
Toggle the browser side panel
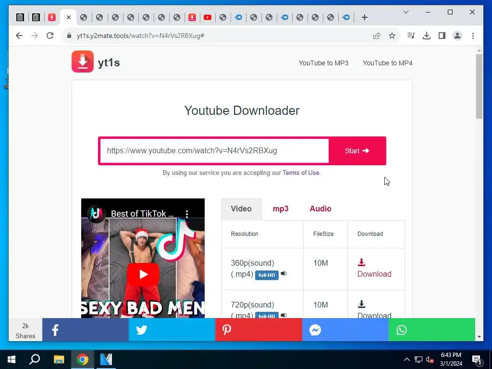click(442, 36)
